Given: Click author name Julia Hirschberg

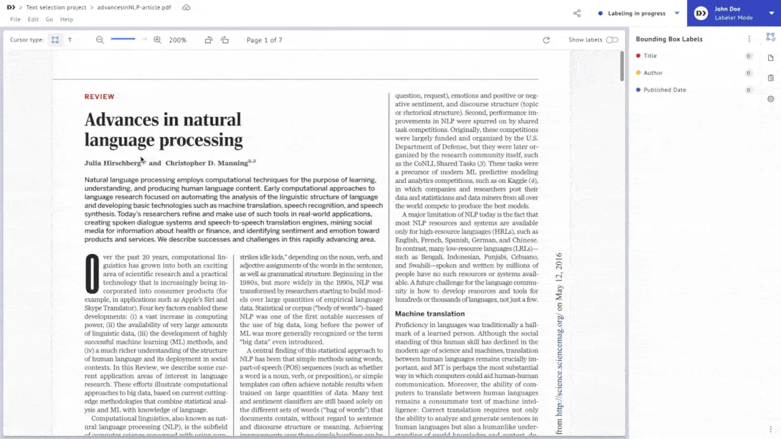Looking at the screenshot, I should click(113, 163).
